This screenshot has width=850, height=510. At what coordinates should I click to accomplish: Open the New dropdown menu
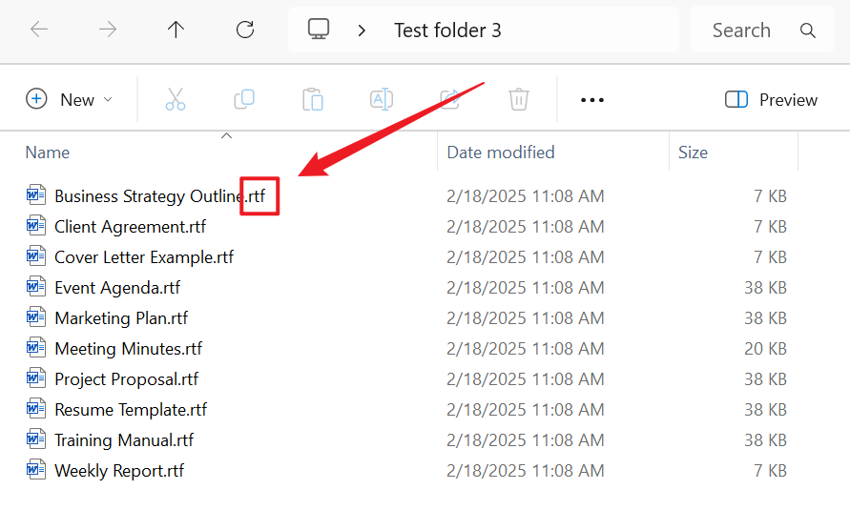point(69,100)
